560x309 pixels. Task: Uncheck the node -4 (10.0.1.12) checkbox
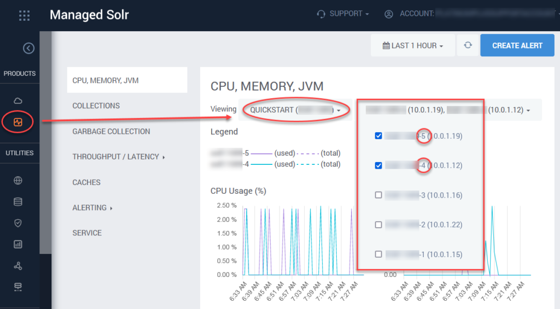378,165
